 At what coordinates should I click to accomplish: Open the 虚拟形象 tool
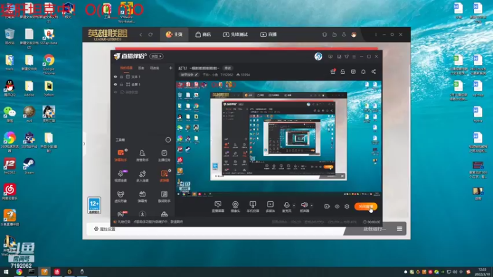coord(121,196)
